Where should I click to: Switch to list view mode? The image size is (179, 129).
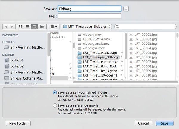pos(27,27)
